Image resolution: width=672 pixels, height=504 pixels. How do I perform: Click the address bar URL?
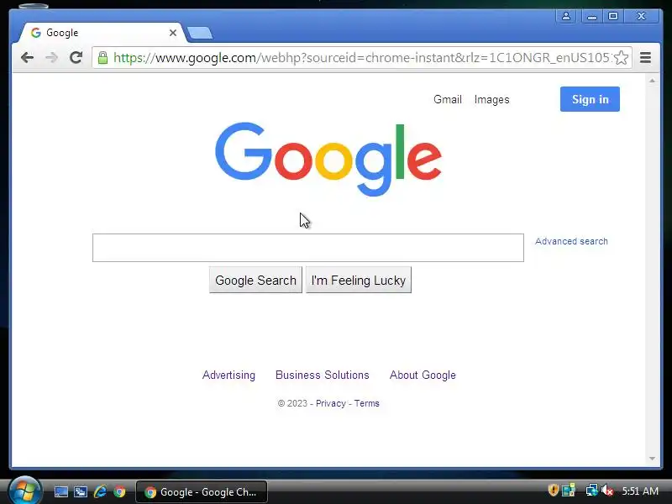point(360,57)
